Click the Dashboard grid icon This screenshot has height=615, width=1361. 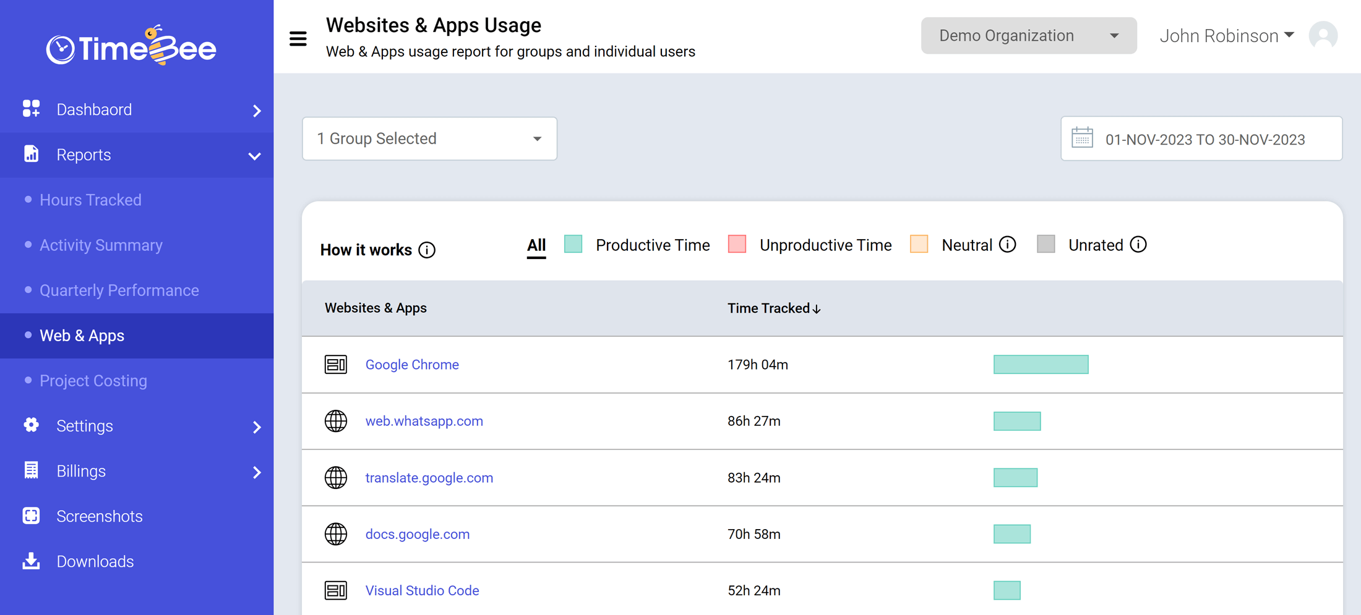[31, 109]
